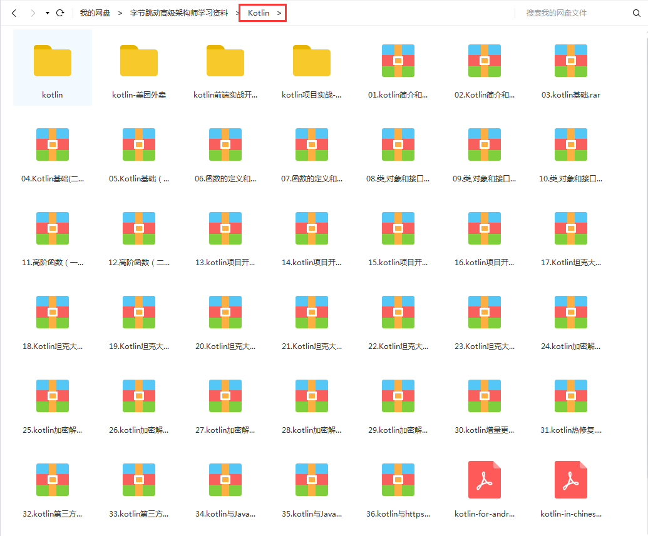
Task: Select archive 13.kotlin项目开...
Action: click(x=225, y=235)
